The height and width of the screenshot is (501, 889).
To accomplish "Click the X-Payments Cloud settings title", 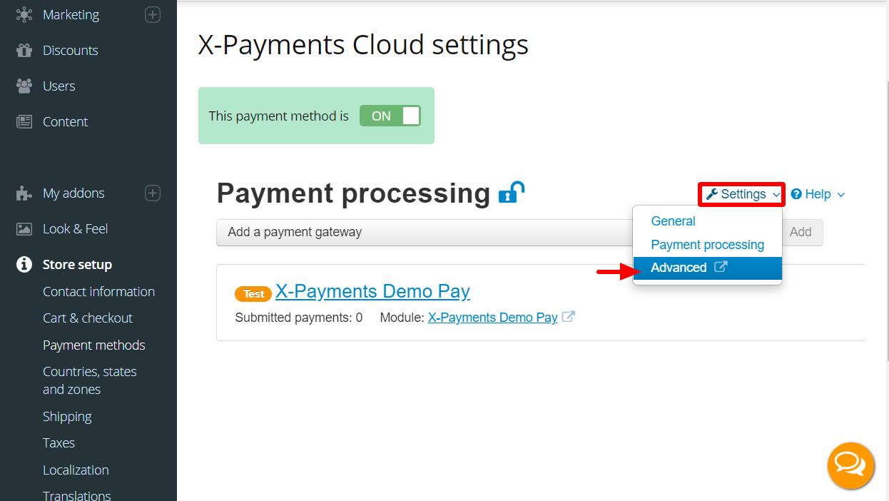I will click(363, 45).
